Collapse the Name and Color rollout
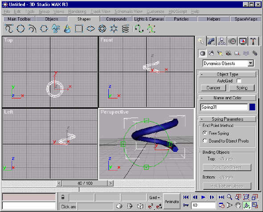The width and height of the screenshot is (263, 212). point(227,98)
